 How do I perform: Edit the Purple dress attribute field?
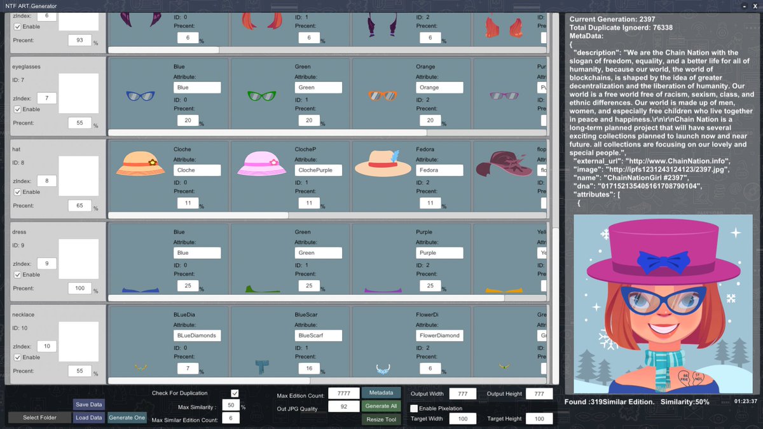439,253
